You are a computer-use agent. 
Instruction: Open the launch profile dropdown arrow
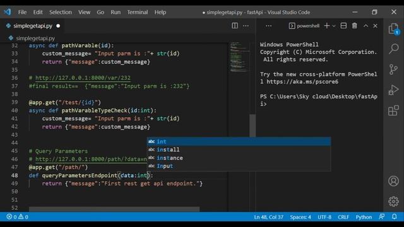pyautogui.click(x=334, y=26)
